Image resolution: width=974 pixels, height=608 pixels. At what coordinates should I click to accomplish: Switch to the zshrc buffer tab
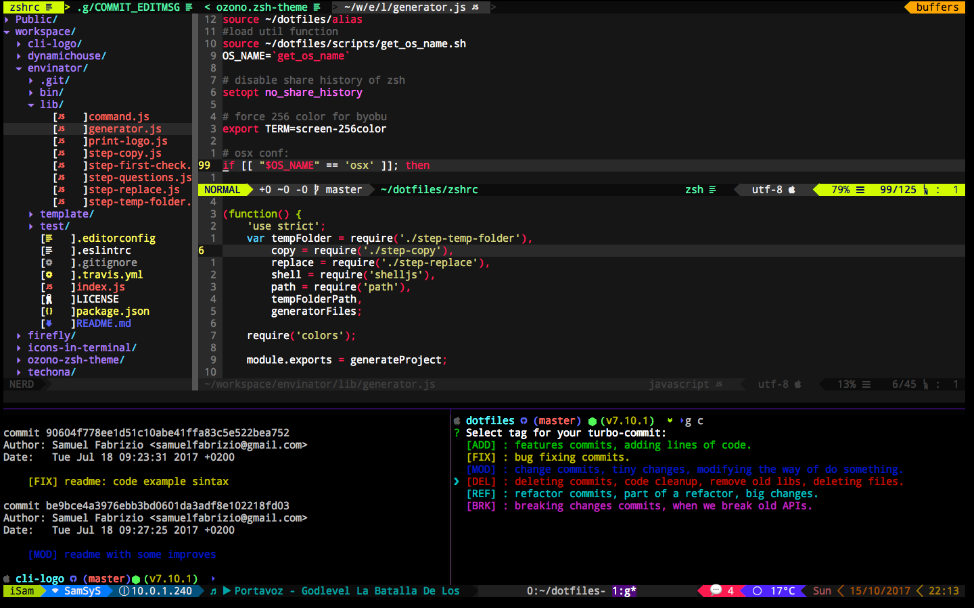tap(34, 7)
